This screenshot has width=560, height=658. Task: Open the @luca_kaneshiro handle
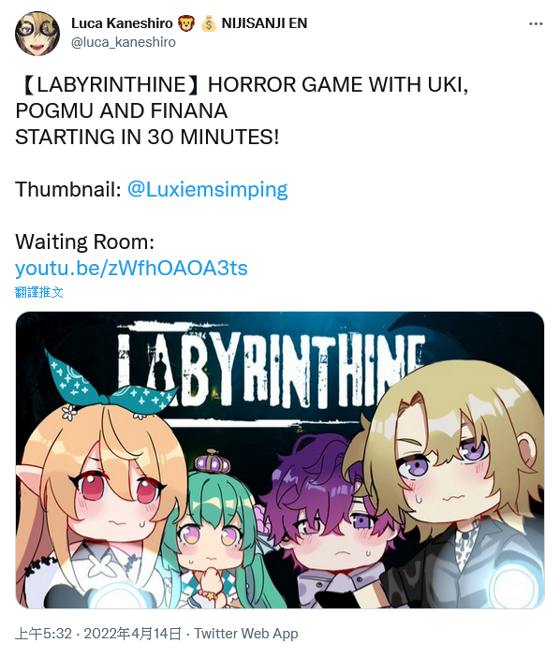[x=124, y=42]
